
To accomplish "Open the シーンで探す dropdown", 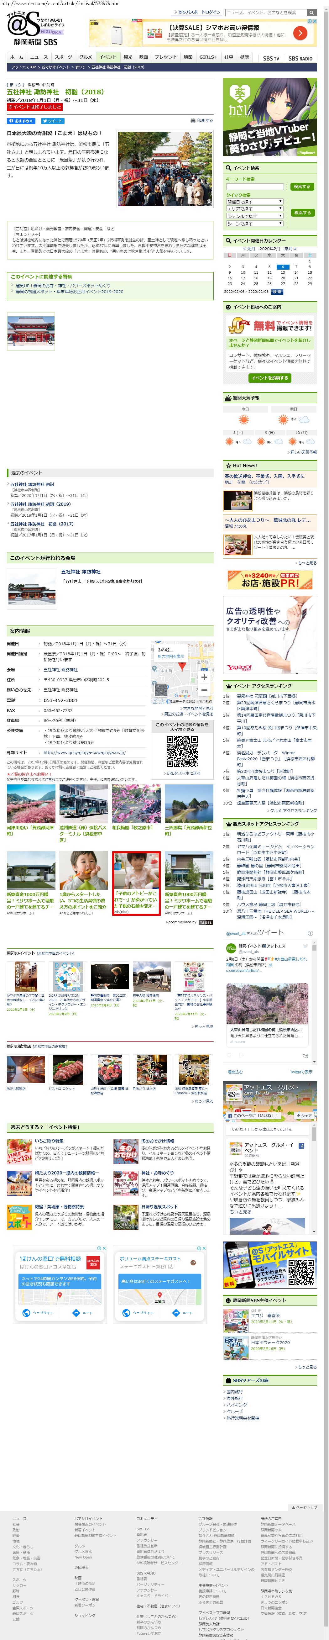I will click(x=254, y=224).
